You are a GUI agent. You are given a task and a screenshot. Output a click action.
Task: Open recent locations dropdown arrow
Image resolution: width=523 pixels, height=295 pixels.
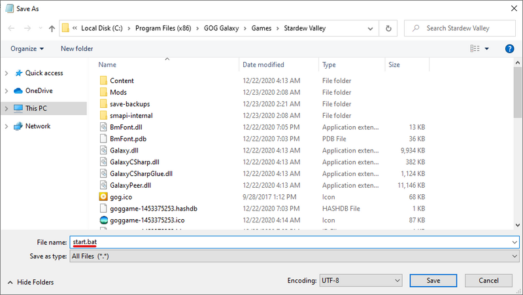pos(41,28)
